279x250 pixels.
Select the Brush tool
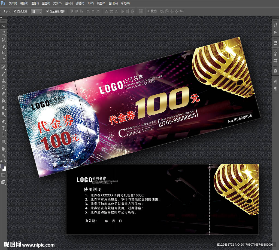pyautogui.click(x=3, y=74)
